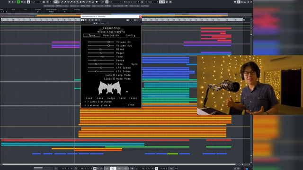Image resolution: width=303 pixels, height=170 pixels.
Task: Select the Object Selection arrow tool
Action: [x=56, y=2]
